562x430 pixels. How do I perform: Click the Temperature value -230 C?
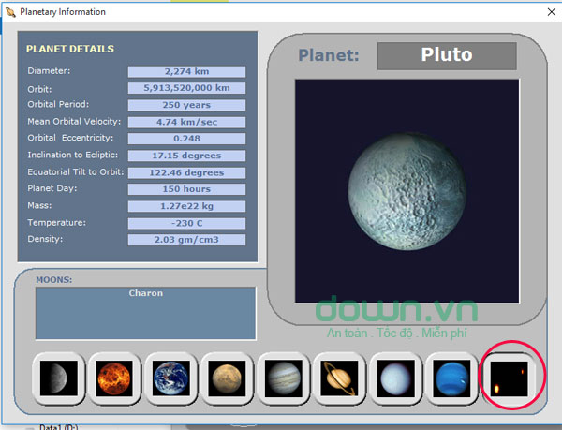tap(186, 223)
